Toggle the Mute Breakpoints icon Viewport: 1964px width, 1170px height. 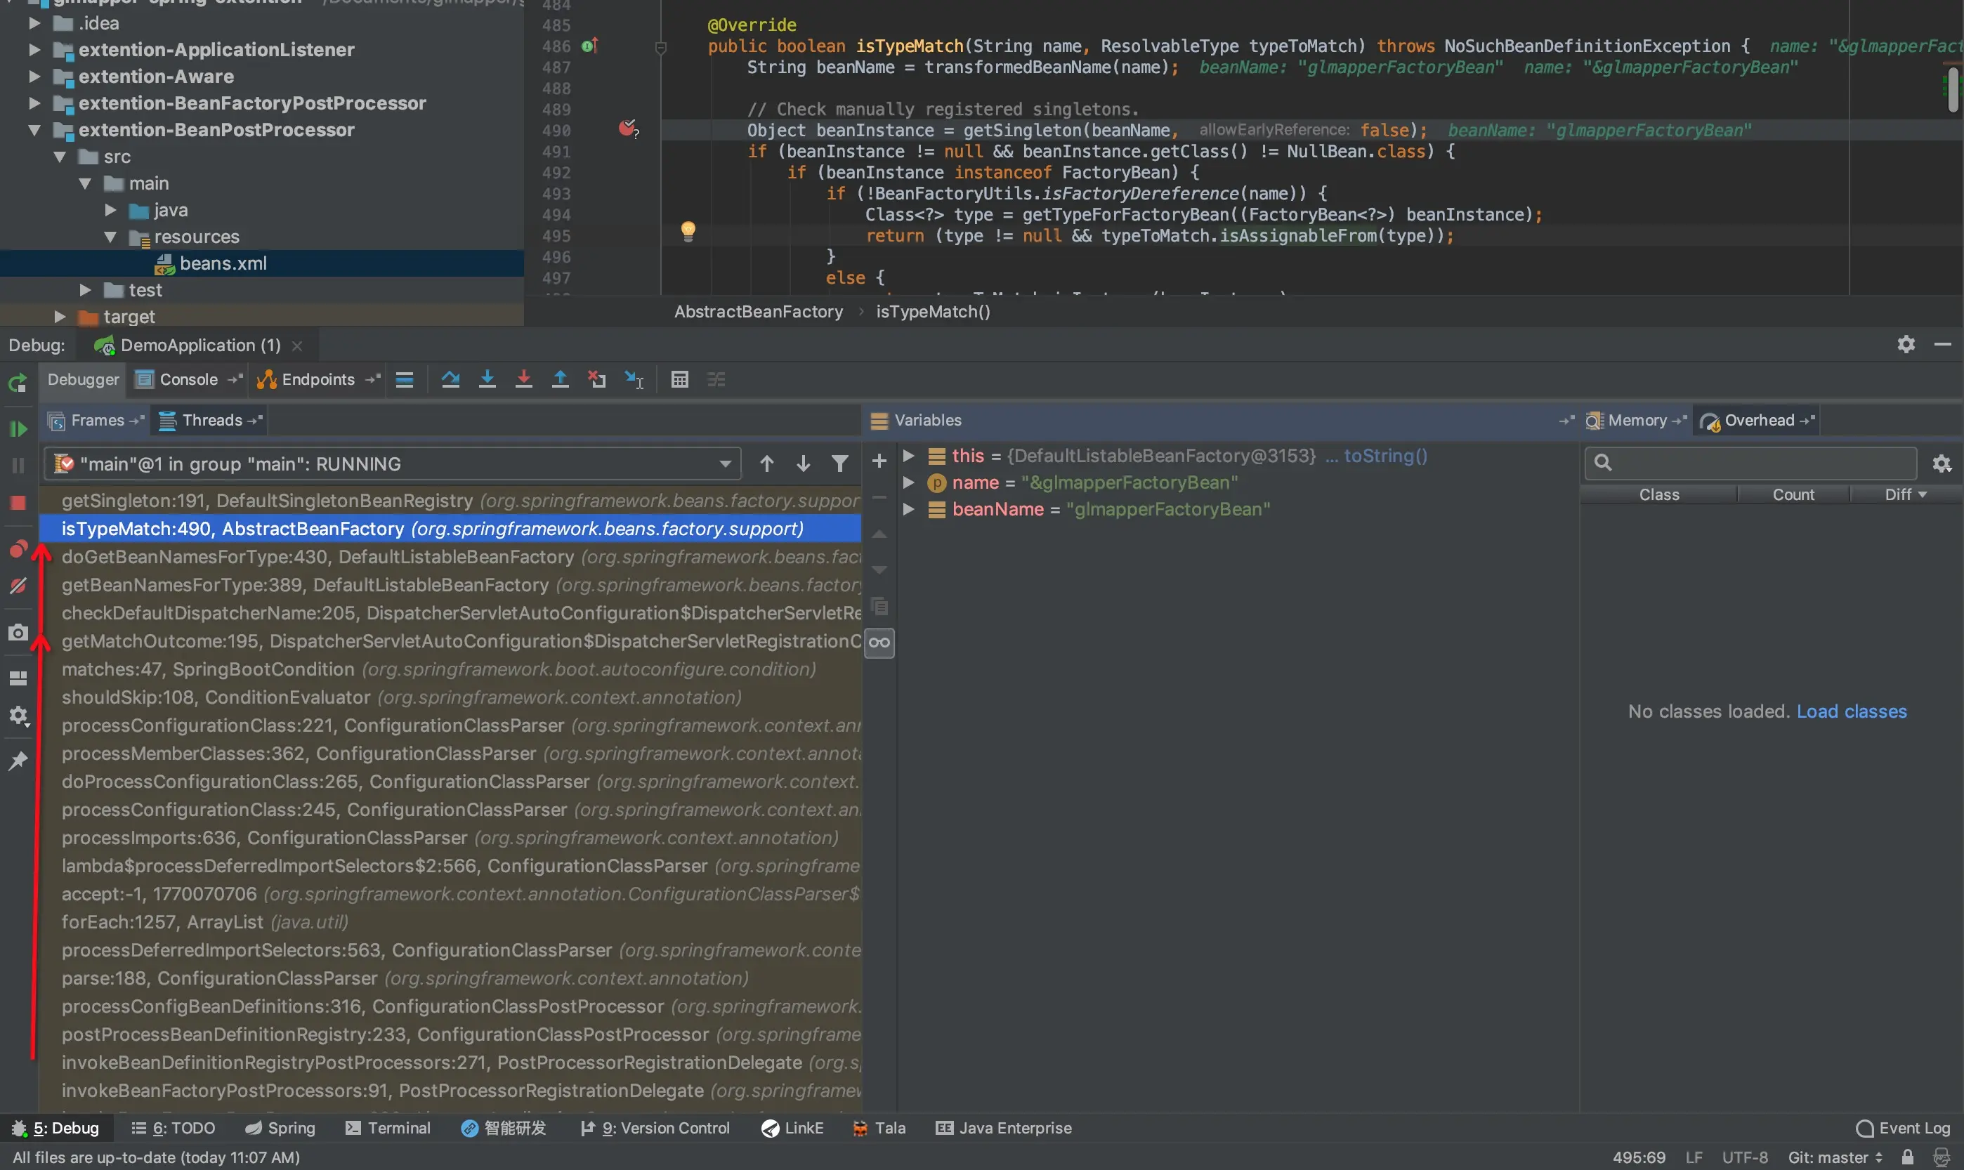pos(18,586)
